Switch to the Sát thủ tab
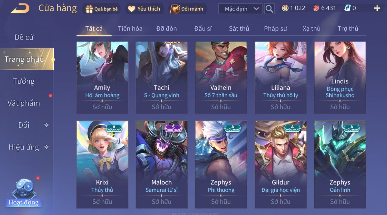 (x=239, y=28)
